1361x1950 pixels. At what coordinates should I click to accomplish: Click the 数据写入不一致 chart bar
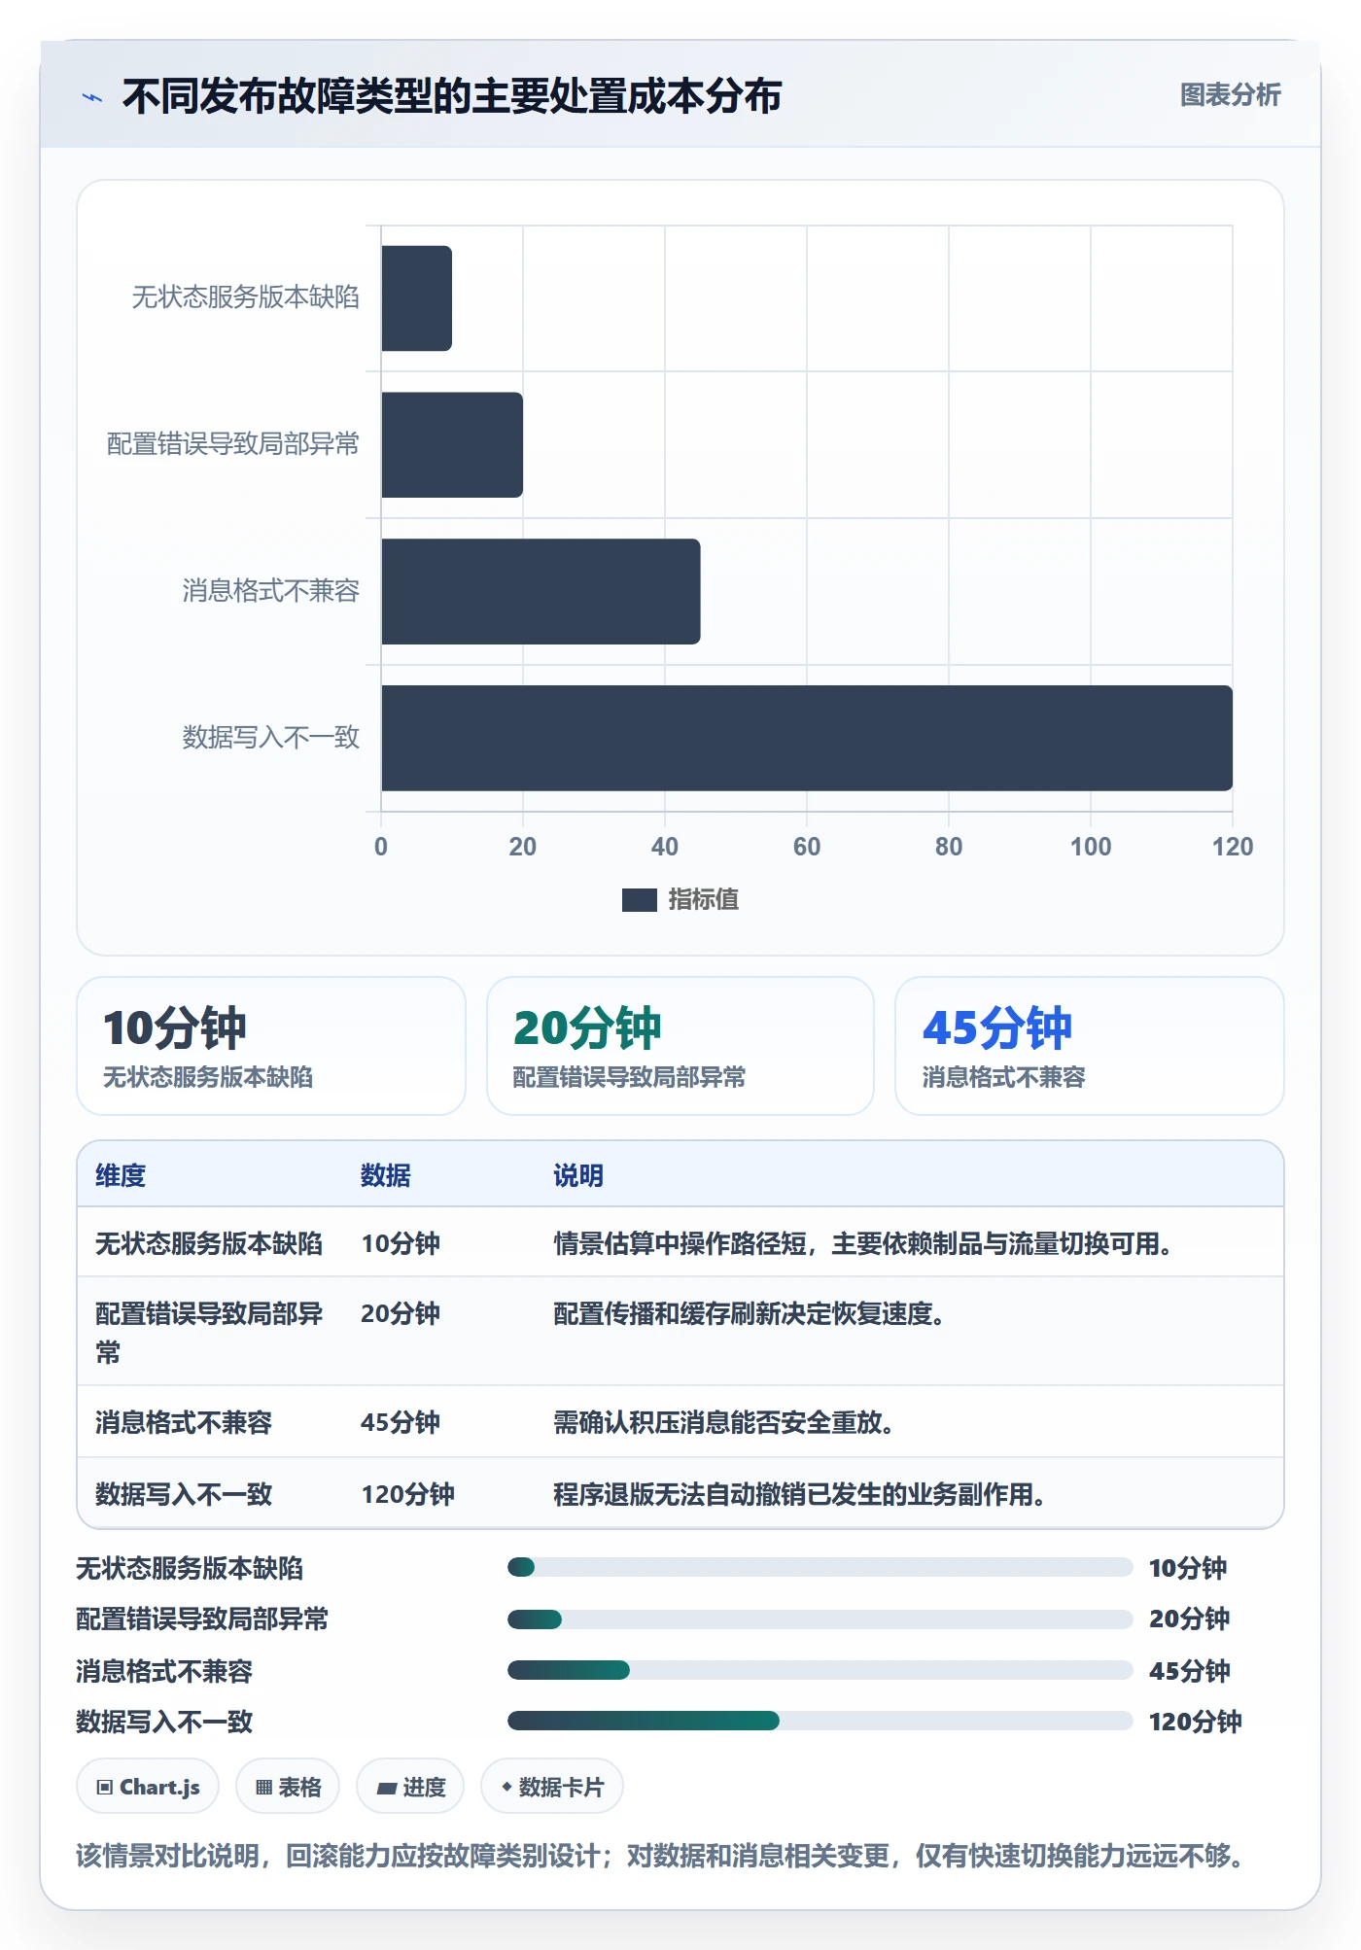coord(807,739)
